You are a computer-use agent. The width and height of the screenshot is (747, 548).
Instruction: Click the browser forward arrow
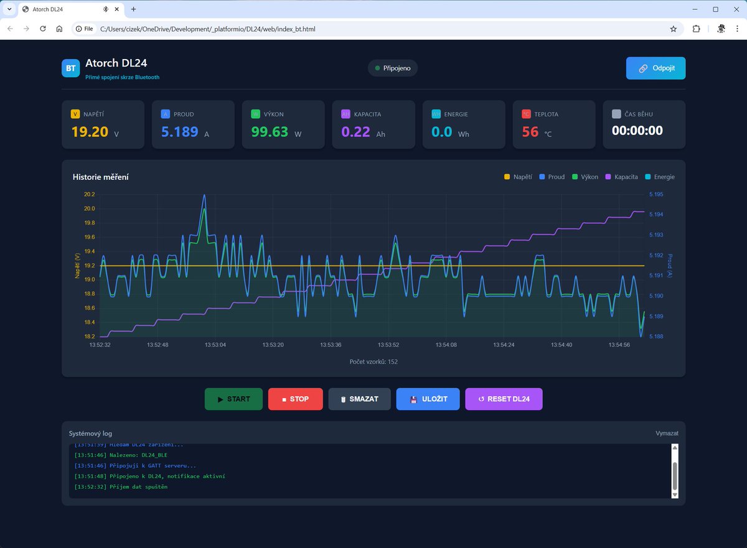click(26, 29)
